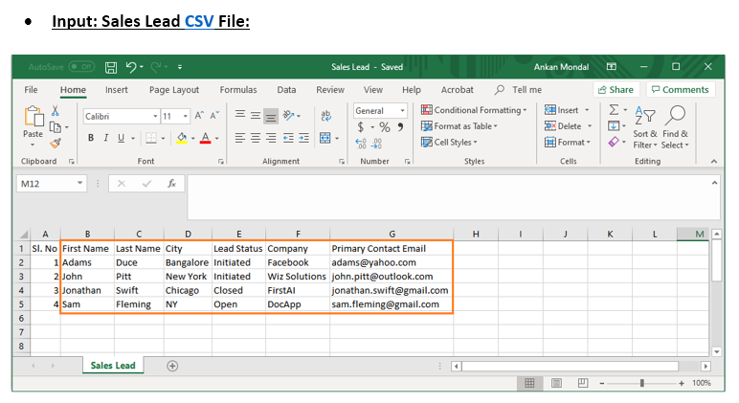Open the Comments button

679,90
